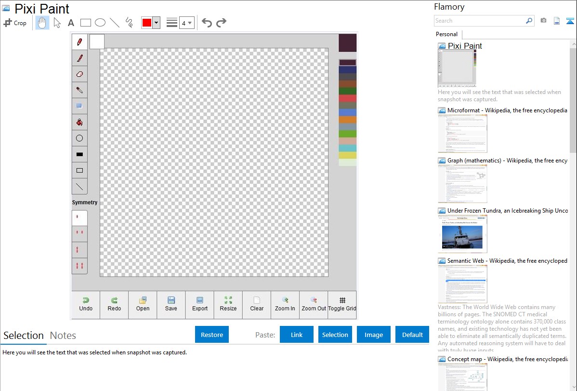The width and height of the screenshot is (577, 391).
Task: Select the text annotation tool
Action: tap(71, 23)
